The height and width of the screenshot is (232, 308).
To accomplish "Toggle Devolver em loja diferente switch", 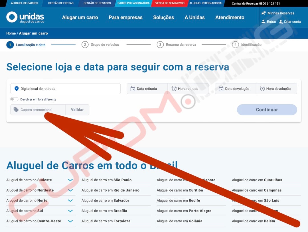I will (x=14, y=99).
